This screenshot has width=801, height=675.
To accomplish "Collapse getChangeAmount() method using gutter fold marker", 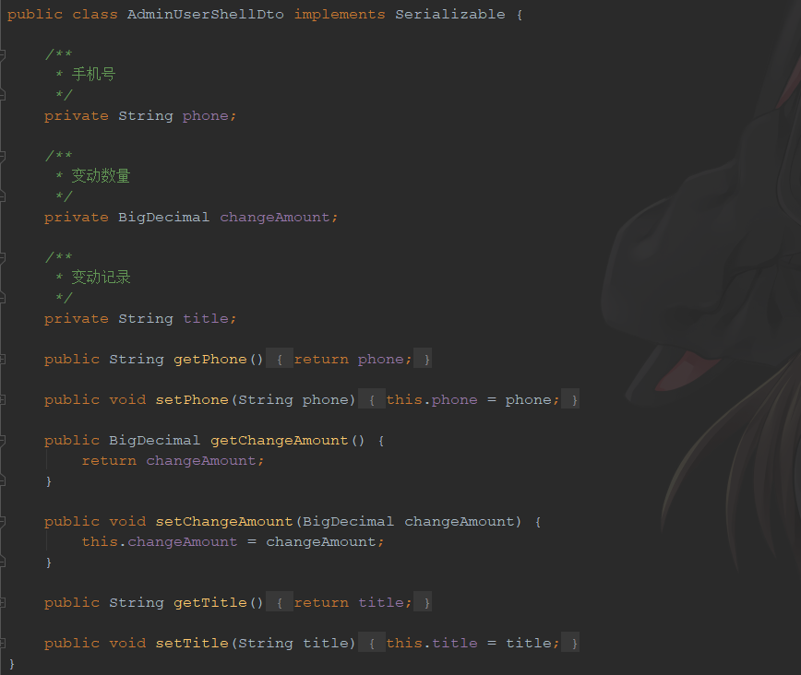I will (2, 440).
